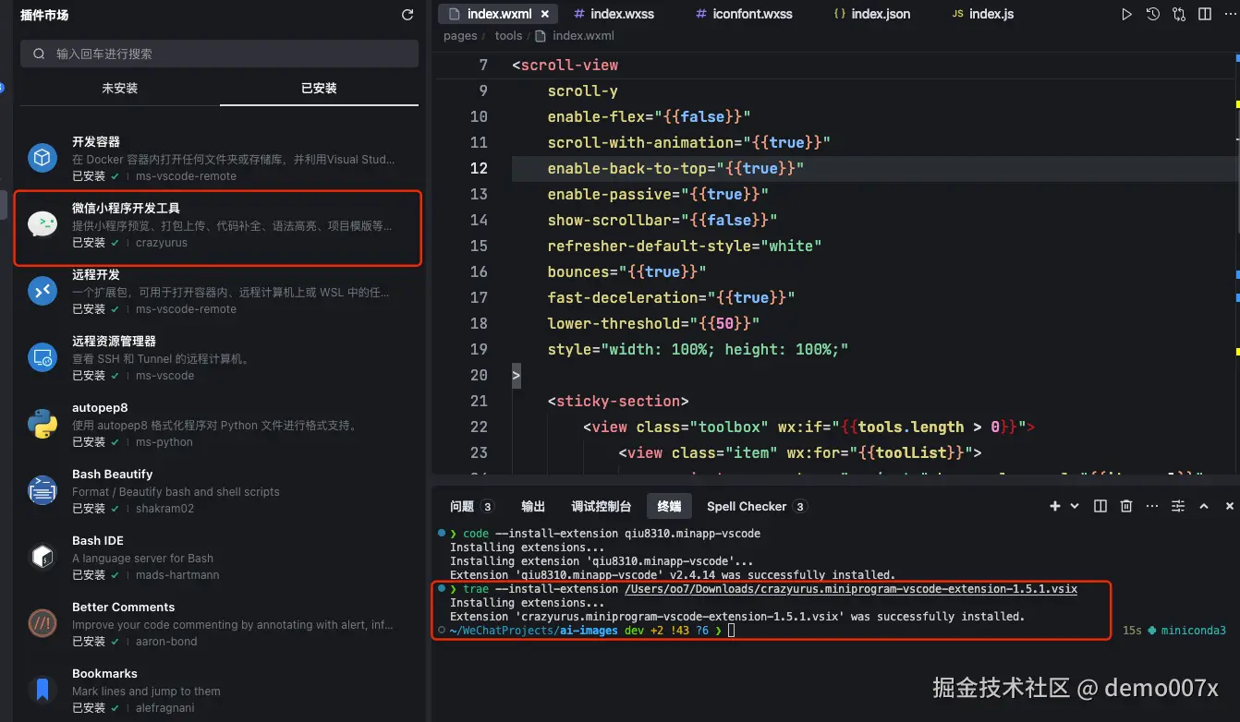
Task: Create a new terminal with plus icon
Action: coord(1055,506)
